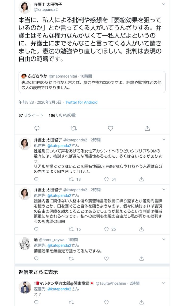The width and height of the screenshot is (185, 306).
Task: Like the main tweet via heart icon
Action: click(x=110, y=129)
